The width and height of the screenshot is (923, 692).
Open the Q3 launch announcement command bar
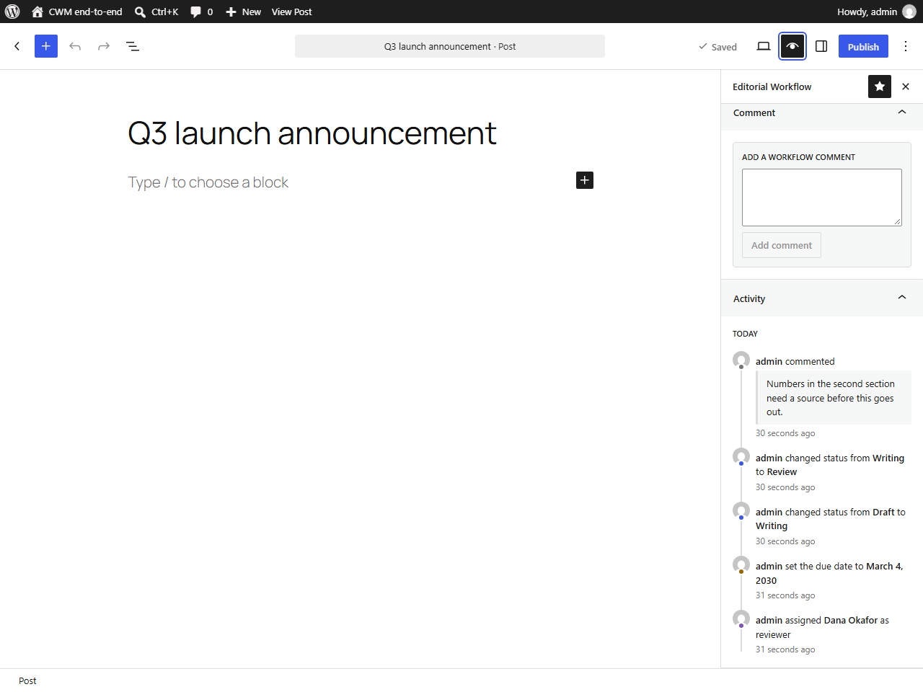[x=450, y=46]
